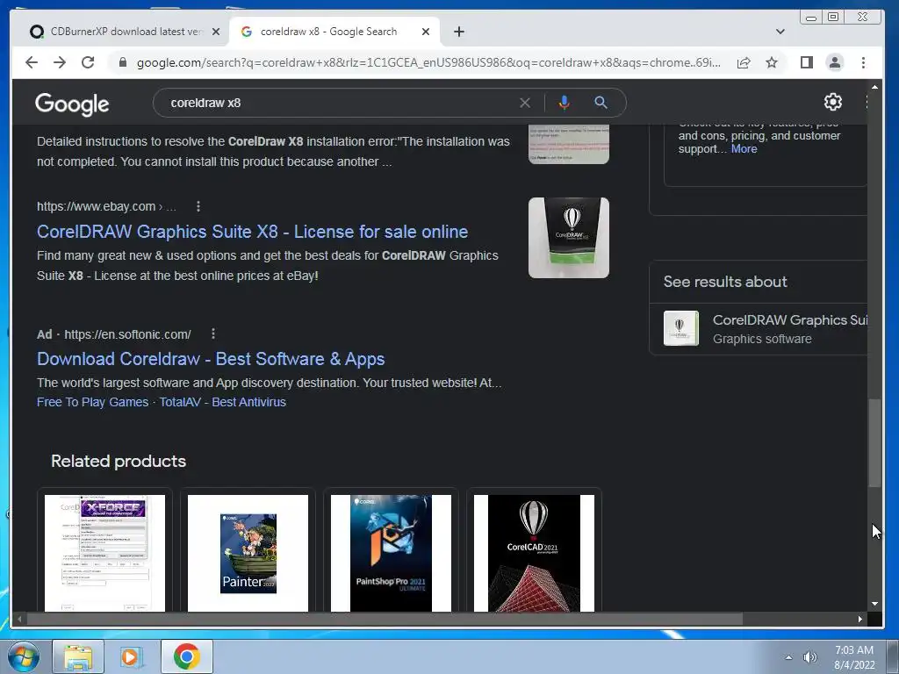899x674 pixels.
Task: Open the X-Force related product card
Action: point(105,549)
